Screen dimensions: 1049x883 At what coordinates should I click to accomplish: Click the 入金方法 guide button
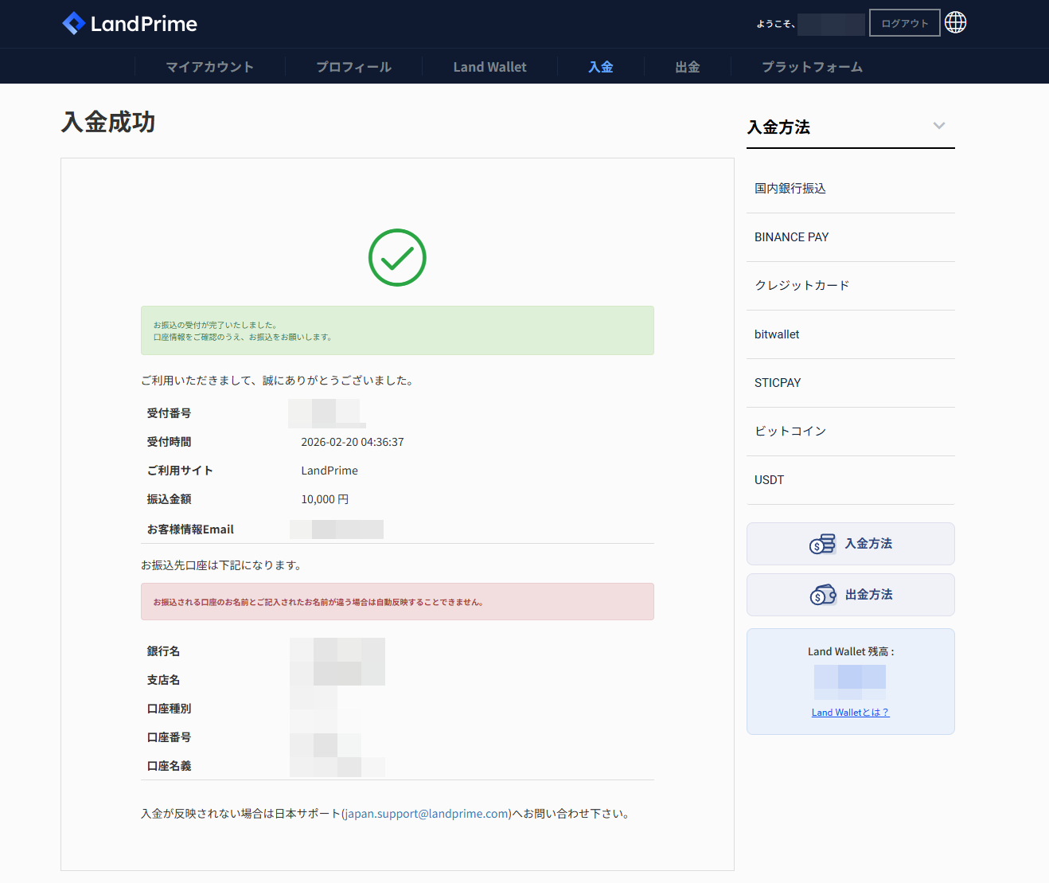[x=850, y=544]
